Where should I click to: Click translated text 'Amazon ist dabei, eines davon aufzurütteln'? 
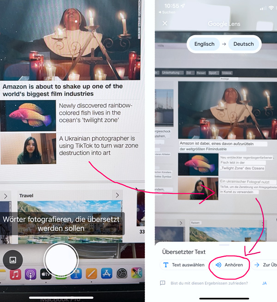(217, 144)
